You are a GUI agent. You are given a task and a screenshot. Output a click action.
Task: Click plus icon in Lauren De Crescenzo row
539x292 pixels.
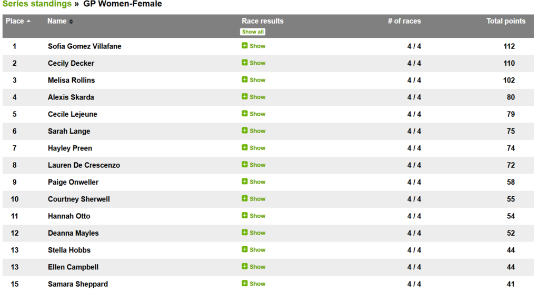pos(245,165)
